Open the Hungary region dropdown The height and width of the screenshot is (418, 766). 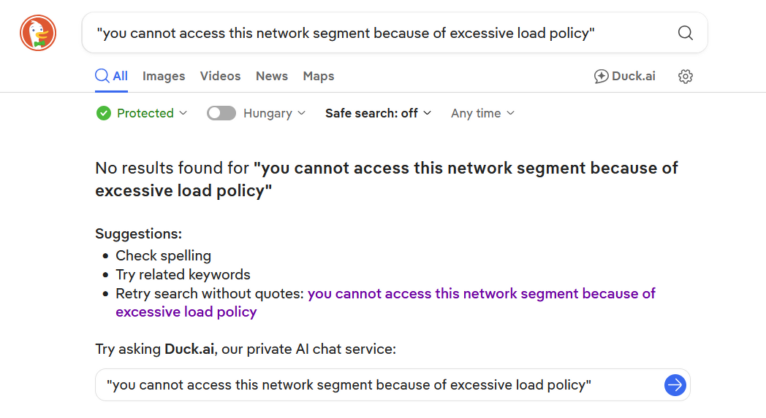[275, 113]
